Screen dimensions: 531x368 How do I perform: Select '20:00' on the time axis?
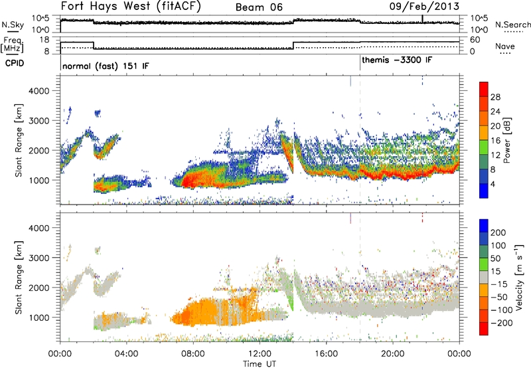pyautogui.click(x=393, y=354)
